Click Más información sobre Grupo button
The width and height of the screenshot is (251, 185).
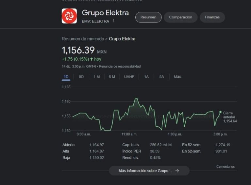click(x=149, y=171)
